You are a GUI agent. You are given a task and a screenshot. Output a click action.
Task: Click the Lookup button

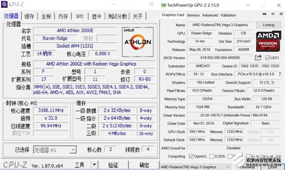pos(269,25)
